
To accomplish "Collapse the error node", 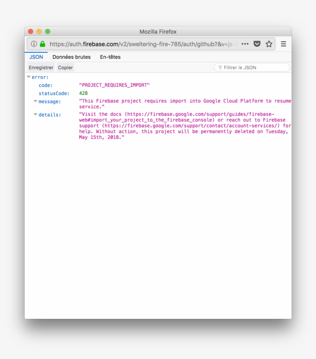I will (29, 77).
